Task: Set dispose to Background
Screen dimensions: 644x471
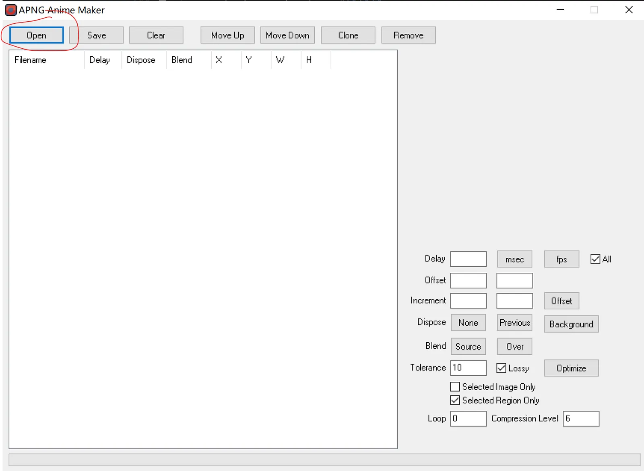Action: 571,324
